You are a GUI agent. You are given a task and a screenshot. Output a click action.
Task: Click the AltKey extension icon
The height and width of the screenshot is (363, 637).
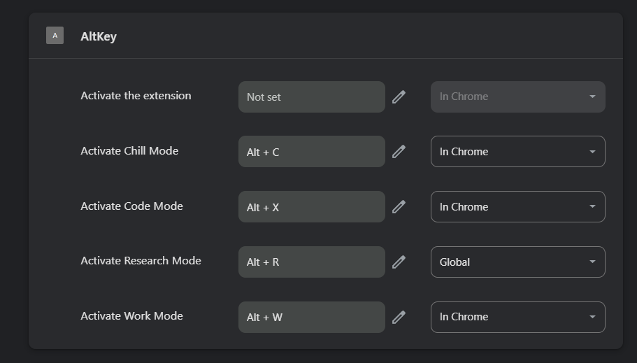click(x=55, y=36)
